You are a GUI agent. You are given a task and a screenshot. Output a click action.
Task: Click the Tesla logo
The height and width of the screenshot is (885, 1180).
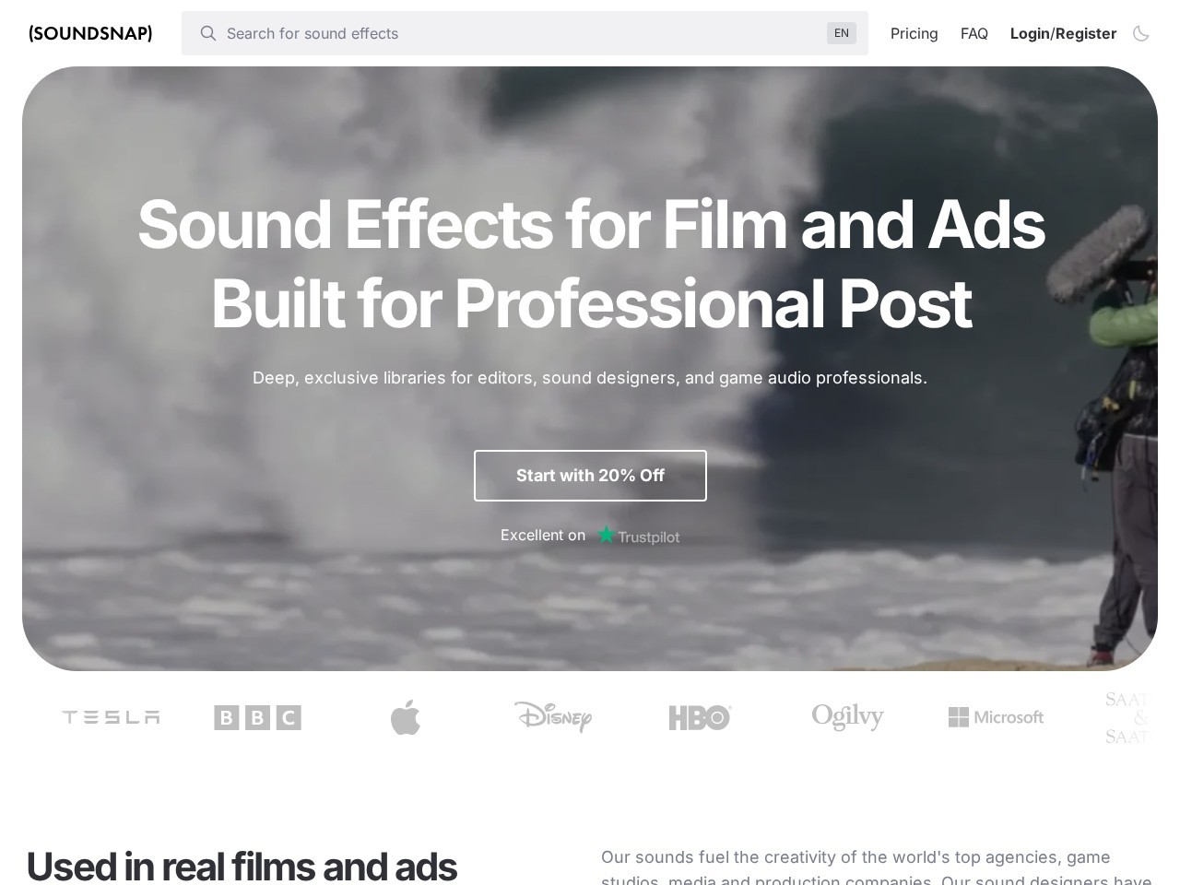[x=111, y=717]
